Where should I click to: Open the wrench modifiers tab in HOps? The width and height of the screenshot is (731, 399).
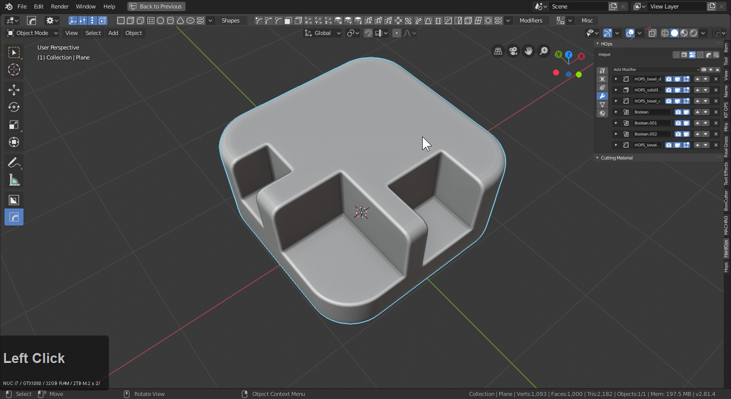[x=603, y=96]
